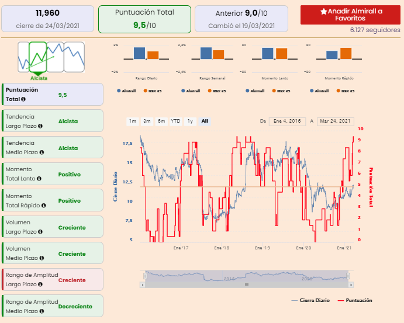Screen dimensions: 404x323
Task: Click the Decreciente value for Rango Medio Plazo
Action: click(75, 306)
